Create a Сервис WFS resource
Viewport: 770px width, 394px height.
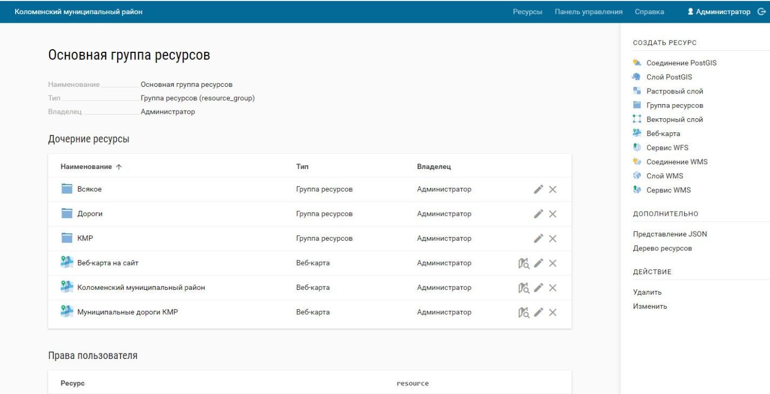tap(667, 148)
